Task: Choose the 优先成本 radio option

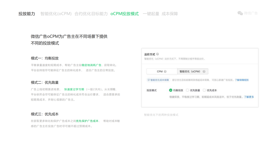Action: [x=204, y=90]
